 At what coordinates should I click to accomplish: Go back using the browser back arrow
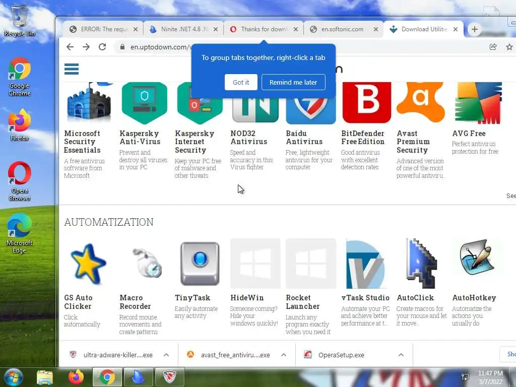(x=70, y=47)
